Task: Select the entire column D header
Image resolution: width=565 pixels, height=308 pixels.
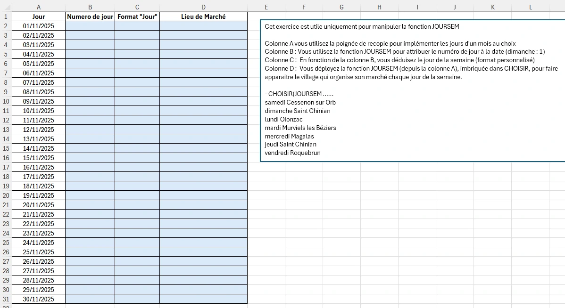Action: (x=203, y=7)
